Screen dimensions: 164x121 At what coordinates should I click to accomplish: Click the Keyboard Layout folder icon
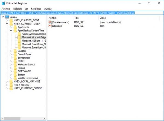(x=15, y=65)
